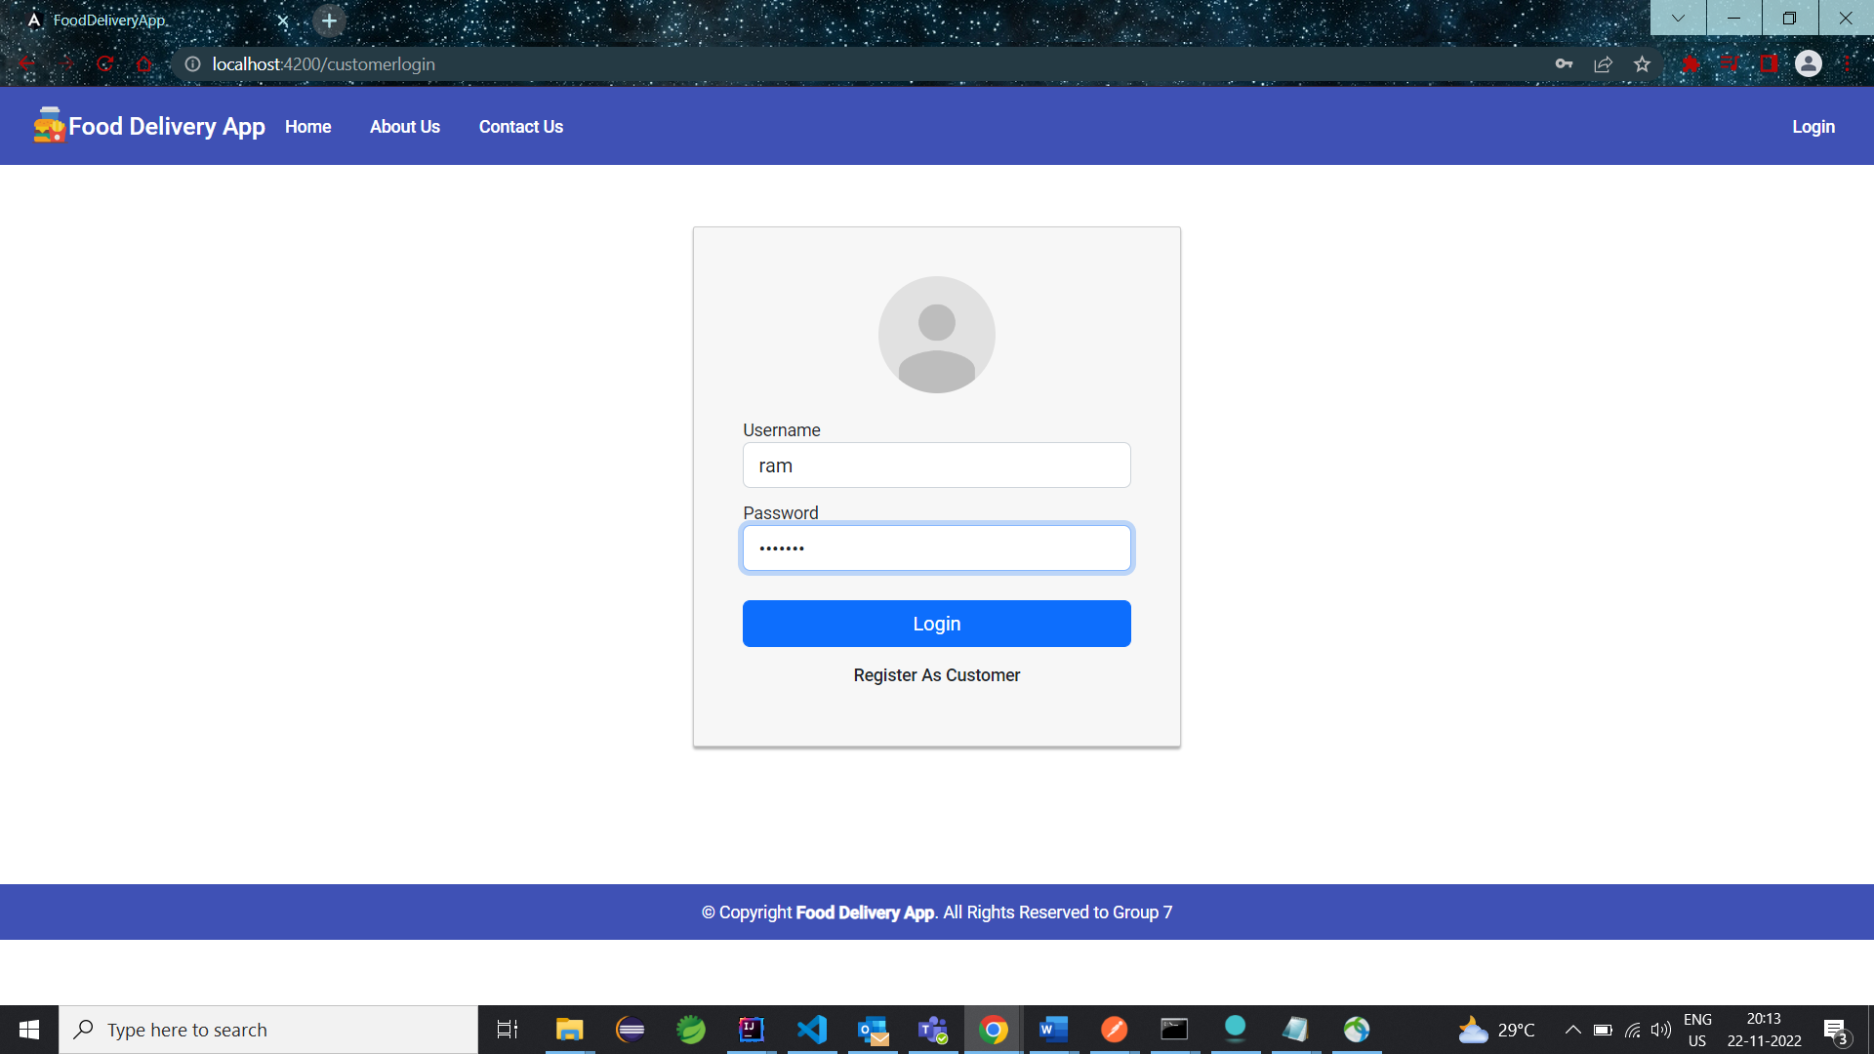Screen dimensions: 1874x1054
Task: Click Register As Customer link
Action: [936, 675]
